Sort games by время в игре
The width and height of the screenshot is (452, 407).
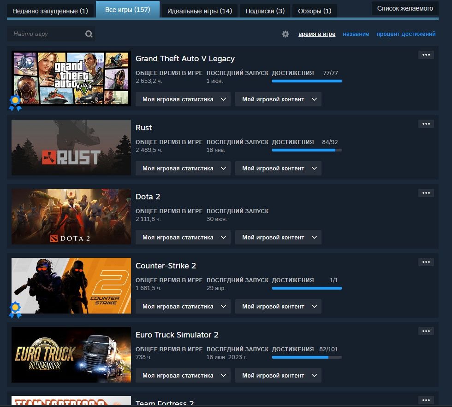(x=317, y=34)
